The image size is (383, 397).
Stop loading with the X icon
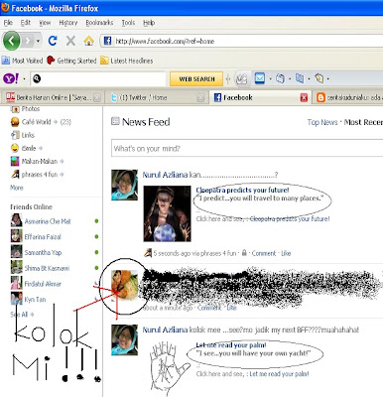click(x=70, y=41)
